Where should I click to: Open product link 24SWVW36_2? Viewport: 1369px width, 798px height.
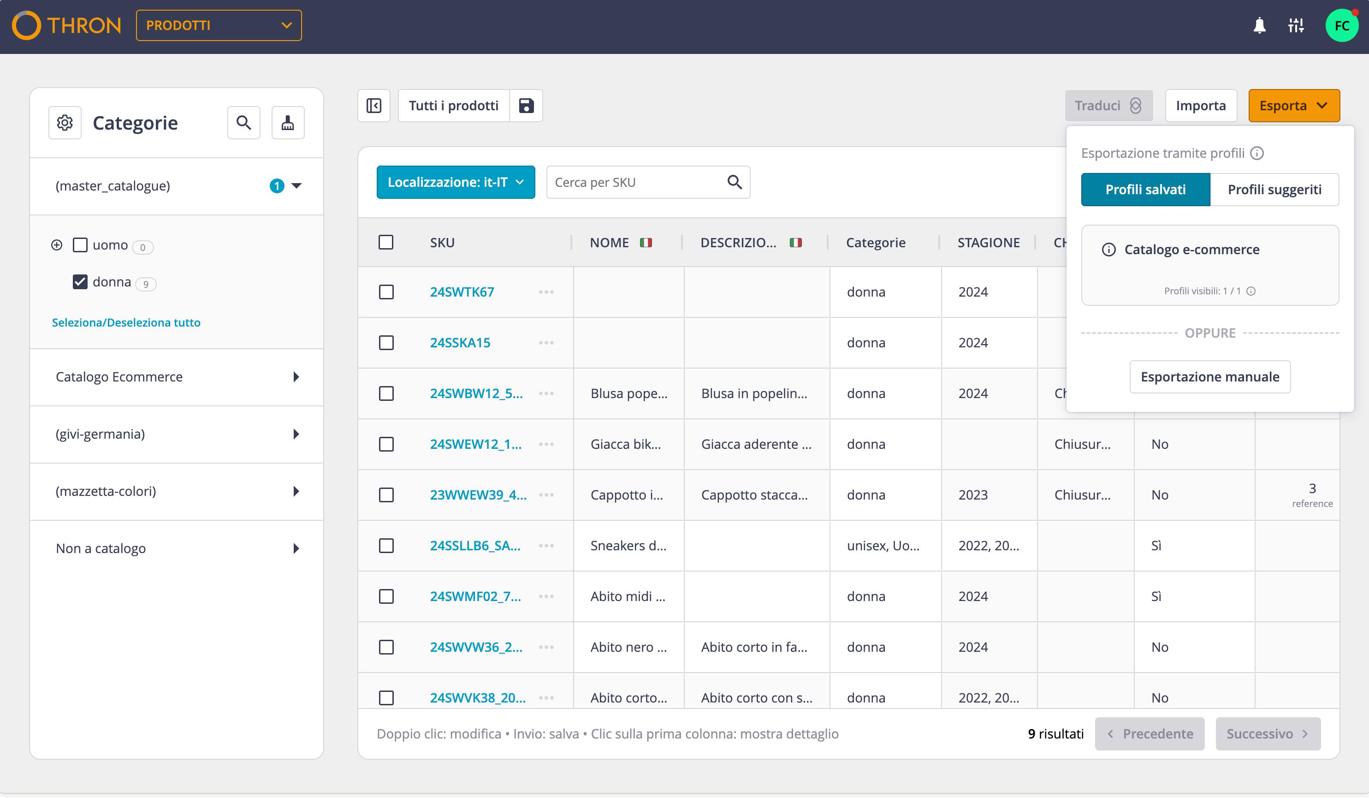[476, 648]
